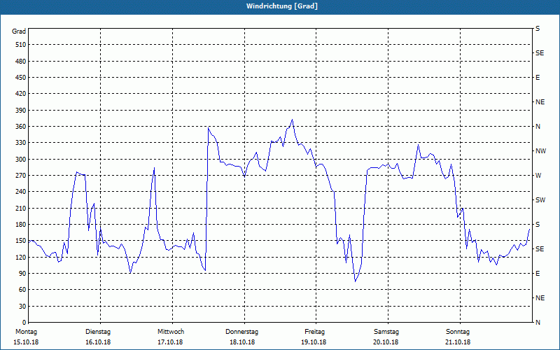Click the 'S' compass label on the 180 gridline

[538, 224]
